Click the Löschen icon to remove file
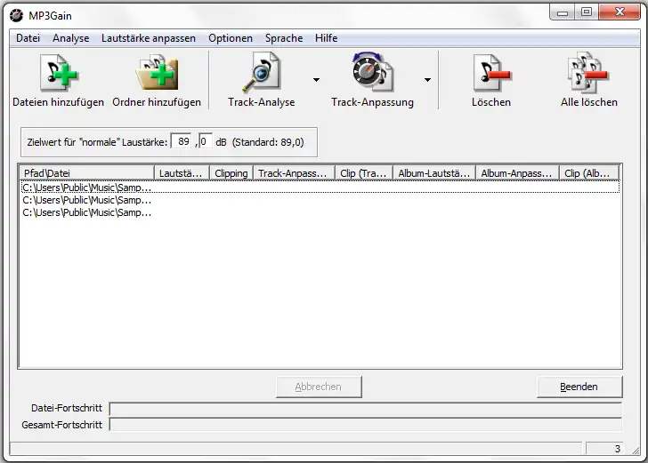 (490, 73)
